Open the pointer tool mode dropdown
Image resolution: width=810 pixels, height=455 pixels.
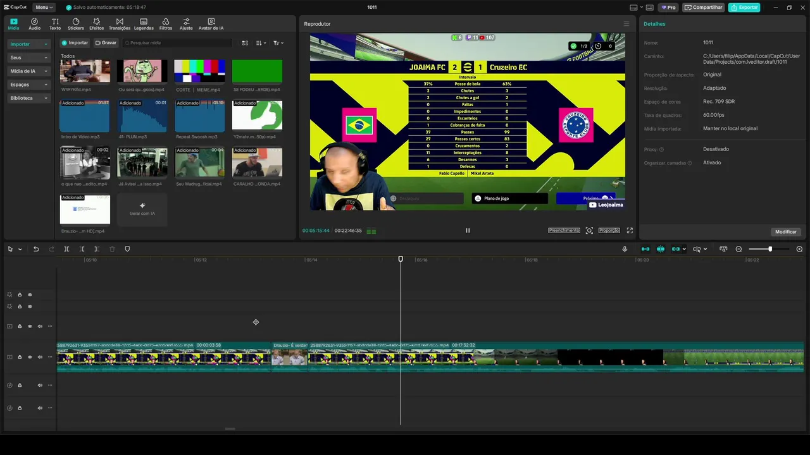tap(20, 249)
